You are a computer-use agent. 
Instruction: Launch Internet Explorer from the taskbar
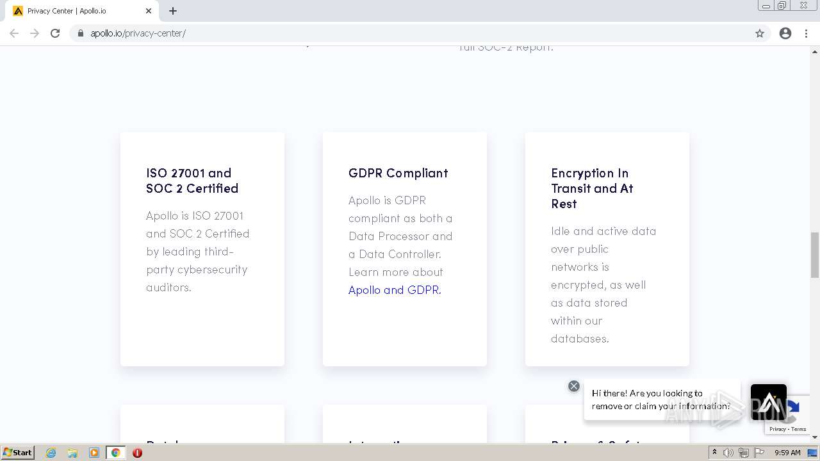coord(51,453)
